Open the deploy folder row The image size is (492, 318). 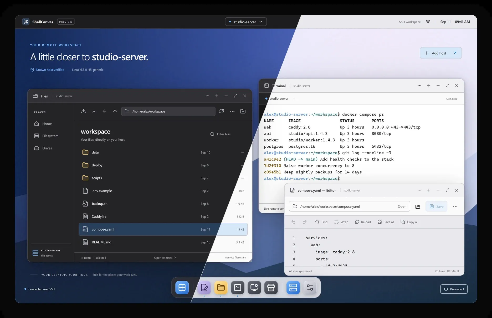point(163,165)
